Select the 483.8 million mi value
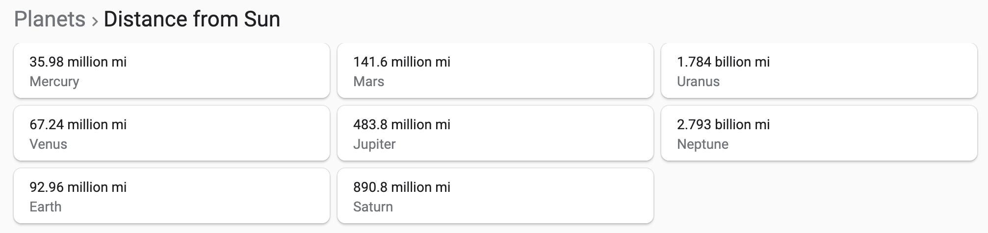 (x=401, y=124)
